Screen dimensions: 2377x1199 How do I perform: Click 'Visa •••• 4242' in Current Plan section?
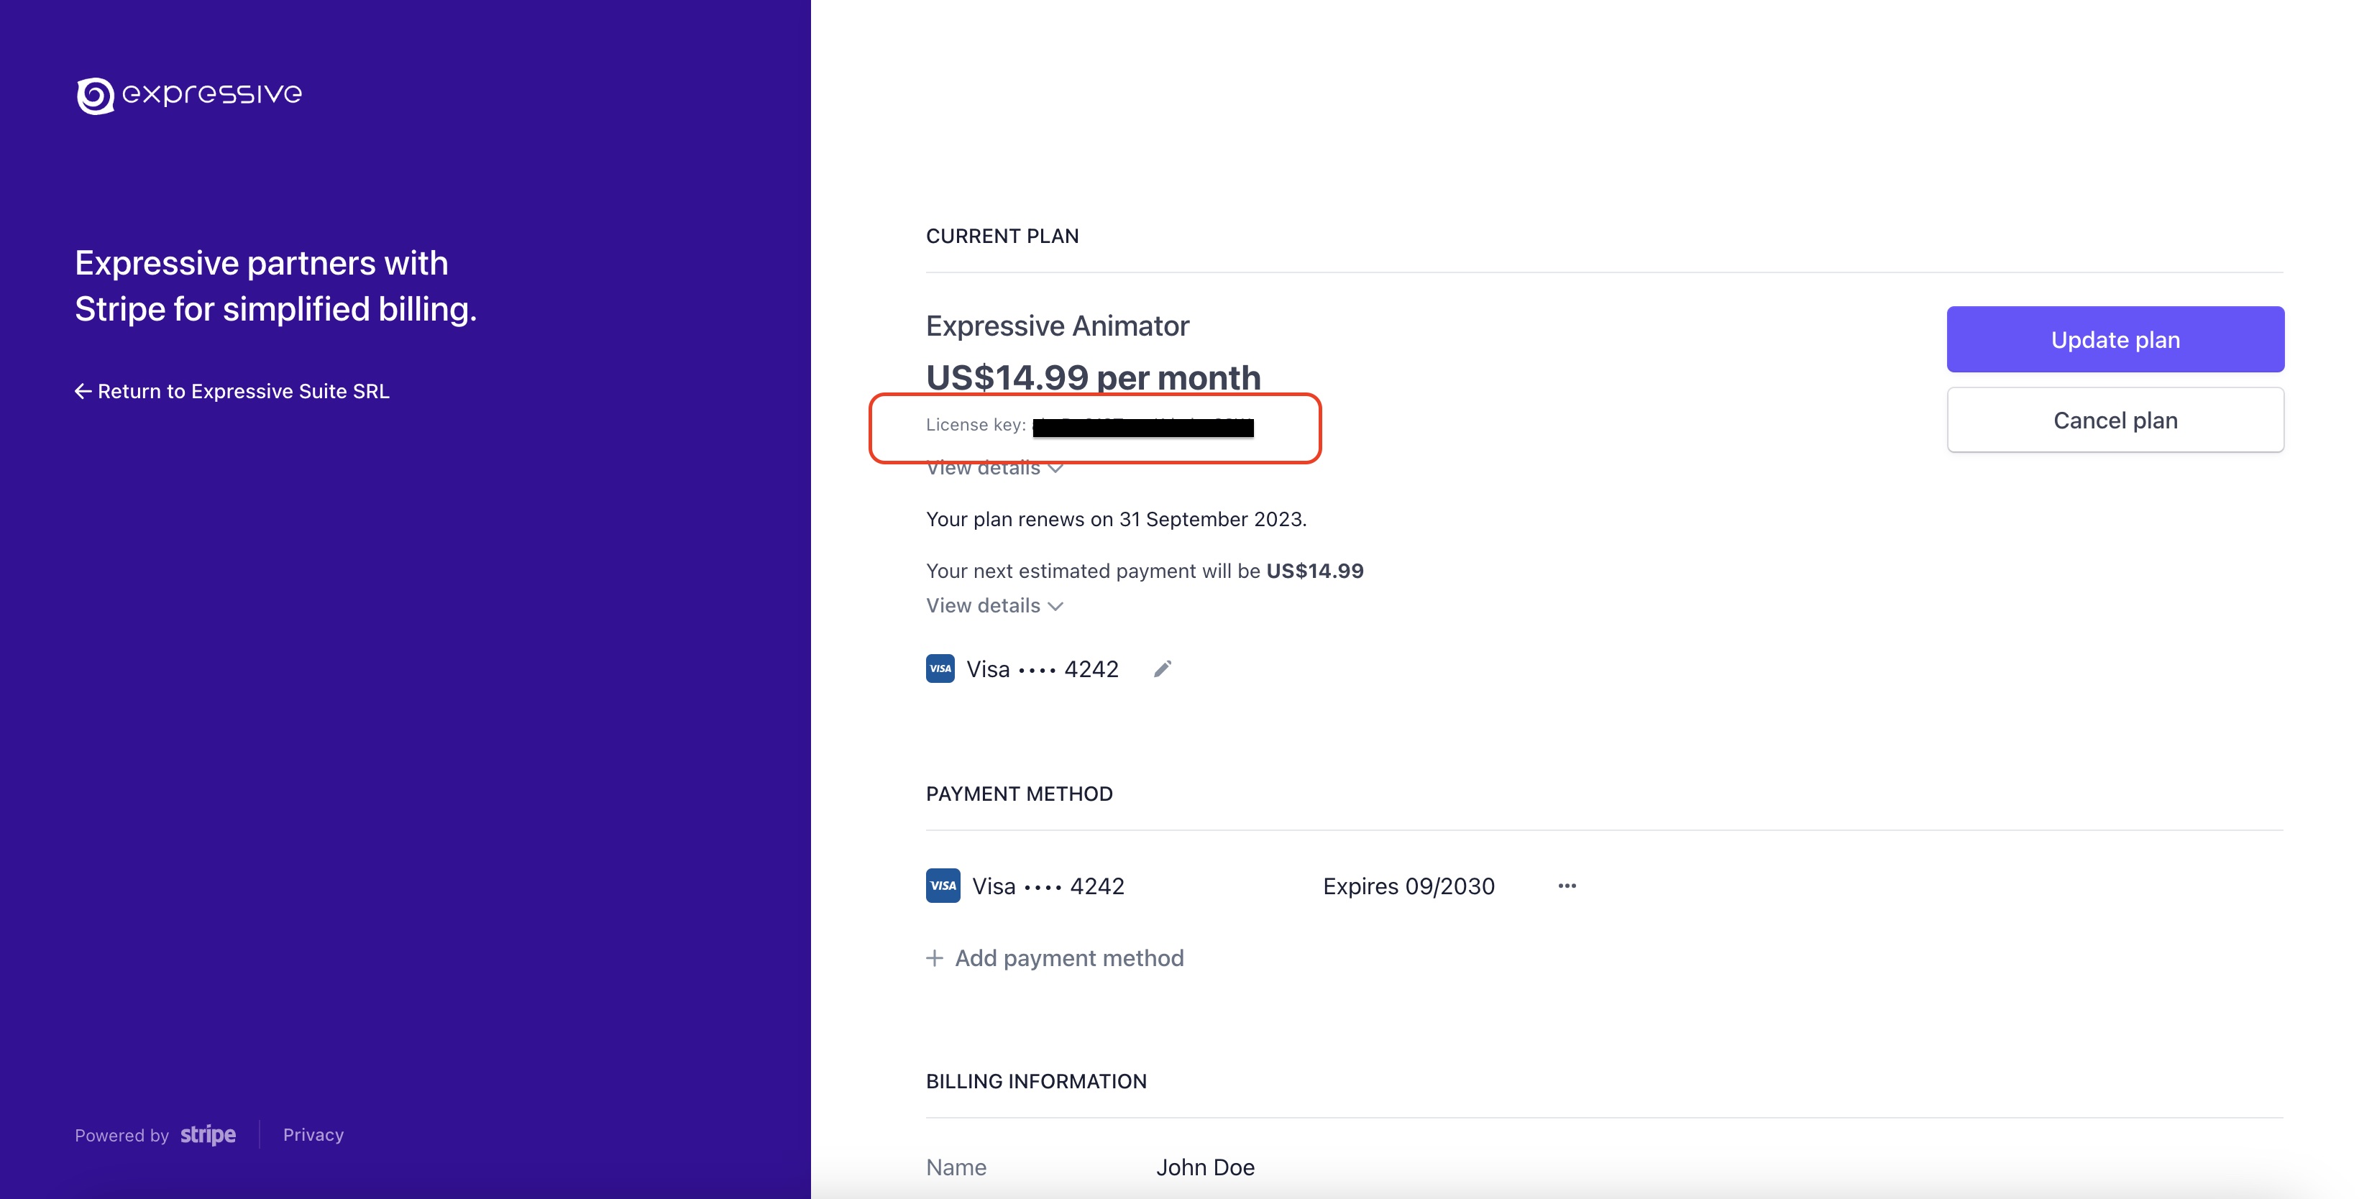(1043, 670)
